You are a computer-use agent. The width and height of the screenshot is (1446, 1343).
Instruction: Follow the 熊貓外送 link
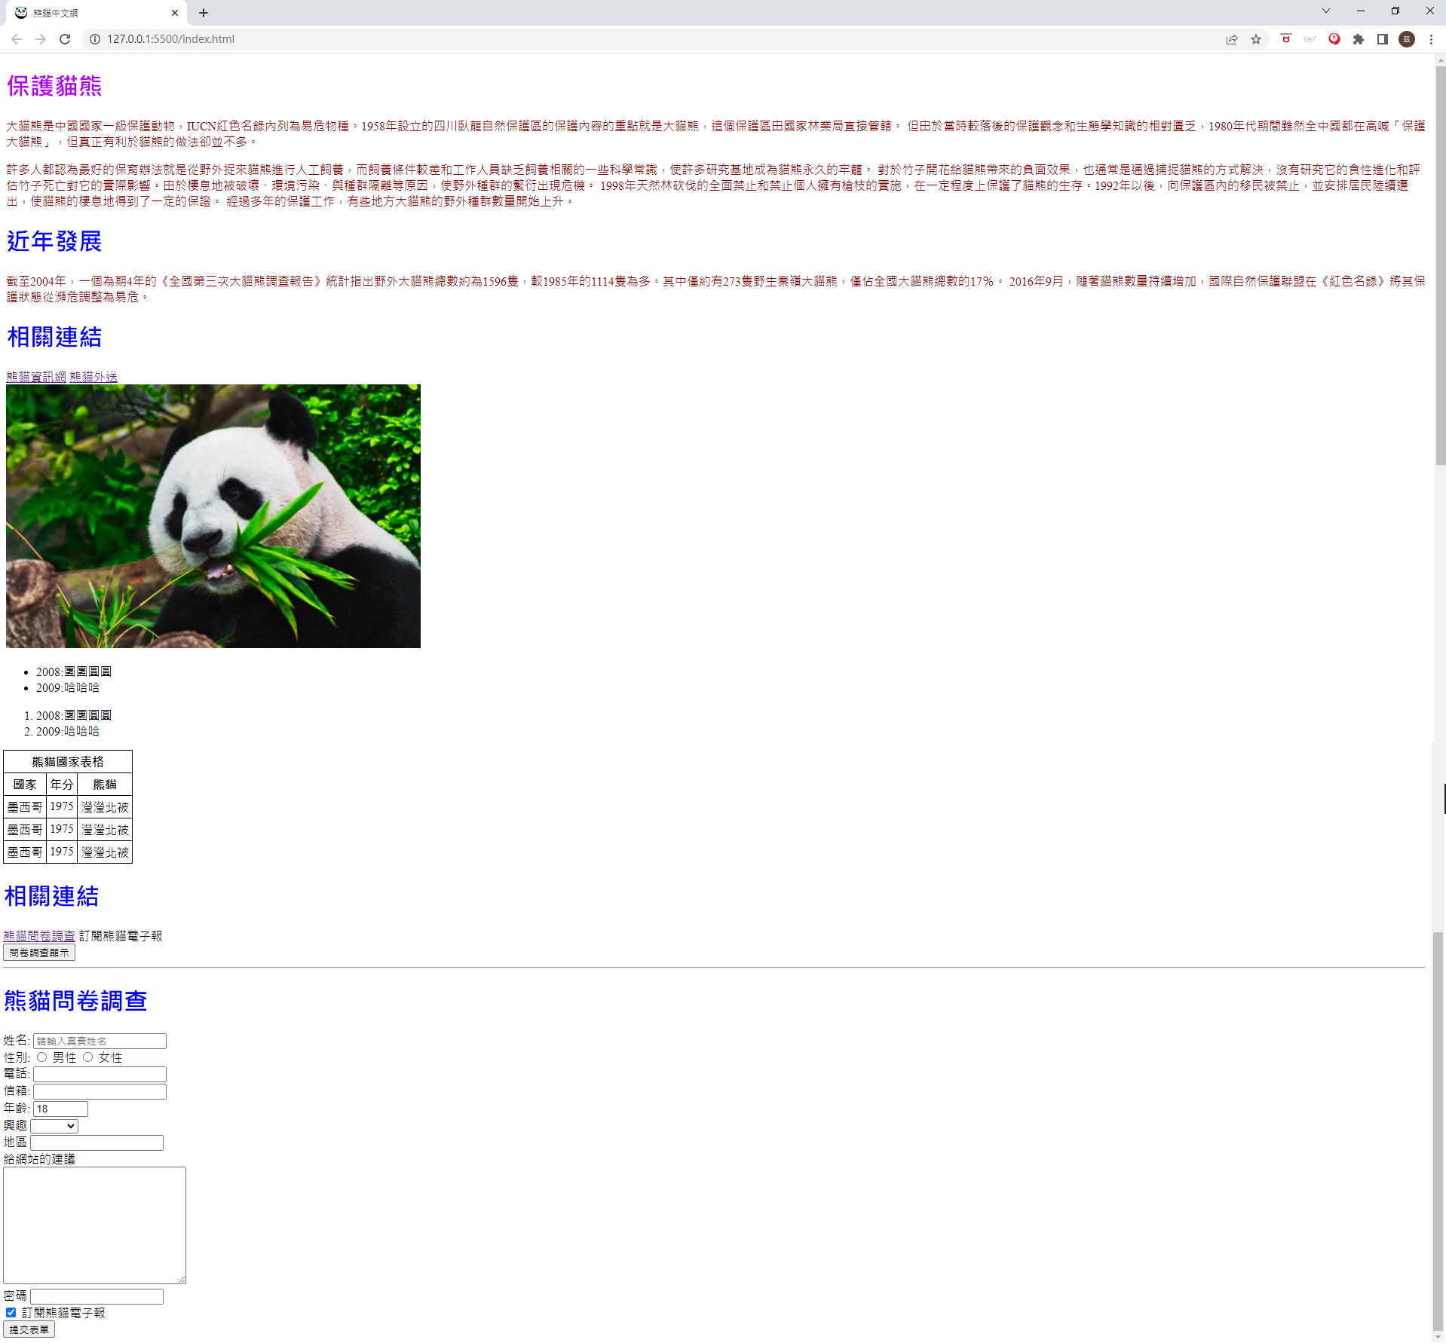93,377
